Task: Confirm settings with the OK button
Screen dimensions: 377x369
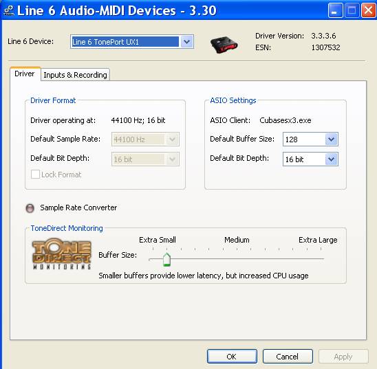Action: 232,357
